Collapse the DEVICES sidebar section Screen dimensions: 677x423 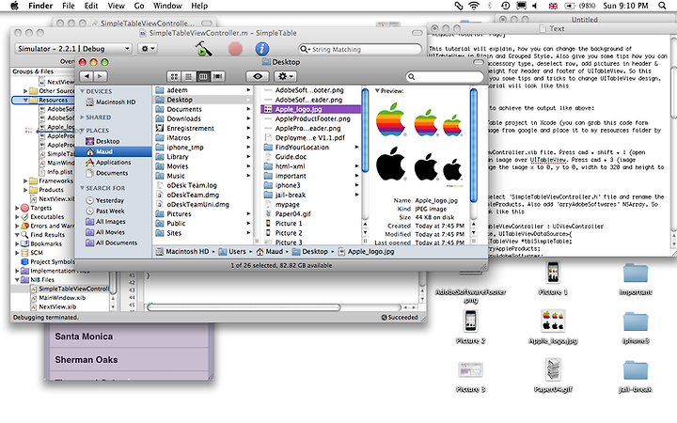[82, 91]
